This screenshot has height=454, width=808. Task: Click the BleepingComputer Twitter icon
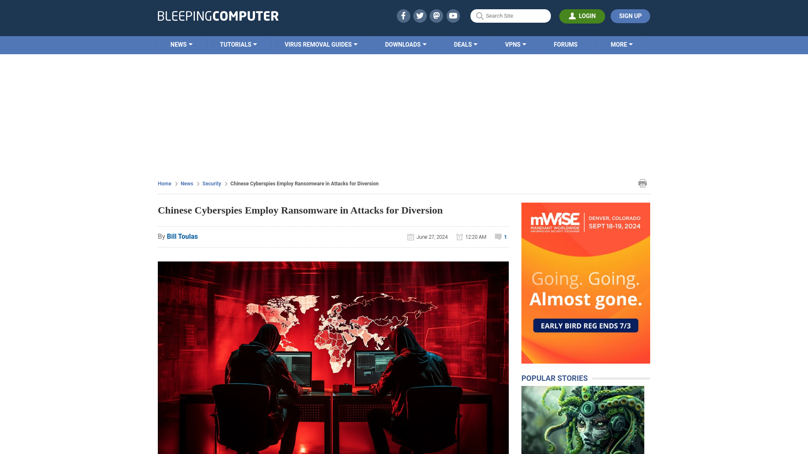click(x=420, y=16)
